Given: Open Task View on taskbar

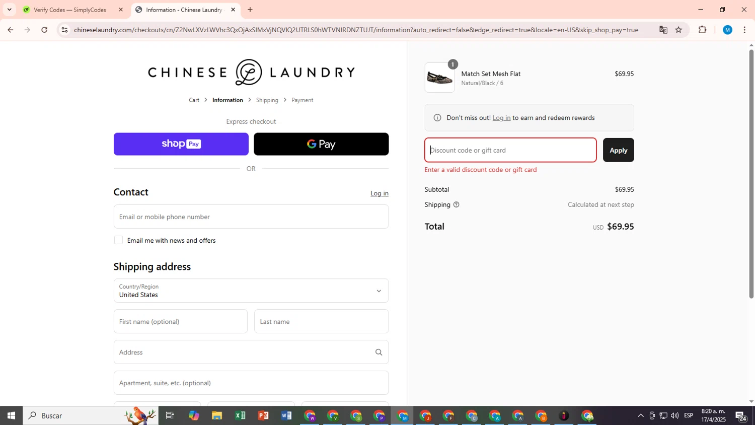Looking at the screenshot, I should [170, 415].
